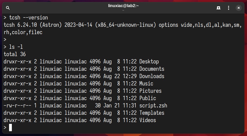Click the Downloads directory name

click(152, 76)
